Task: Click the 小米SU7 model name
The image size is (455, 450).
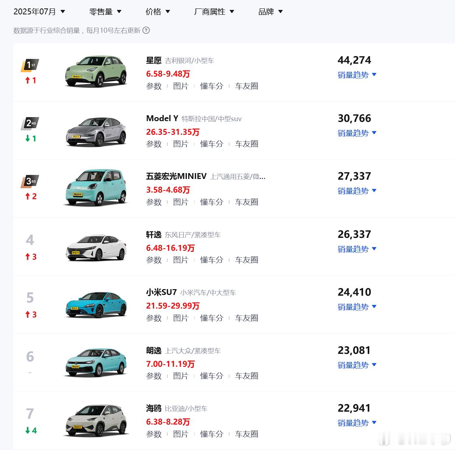Action: coord(161,292)
